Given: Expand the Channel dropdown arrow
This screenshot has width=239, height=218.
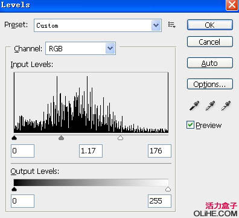Looking at the screenshot, I should click(x=110, y=48).
